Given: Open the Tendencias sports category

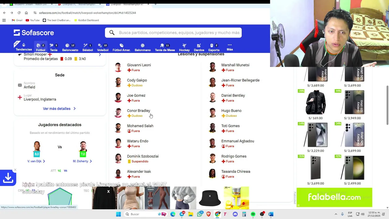Looking at the screenshot, I should click(24, 47).
